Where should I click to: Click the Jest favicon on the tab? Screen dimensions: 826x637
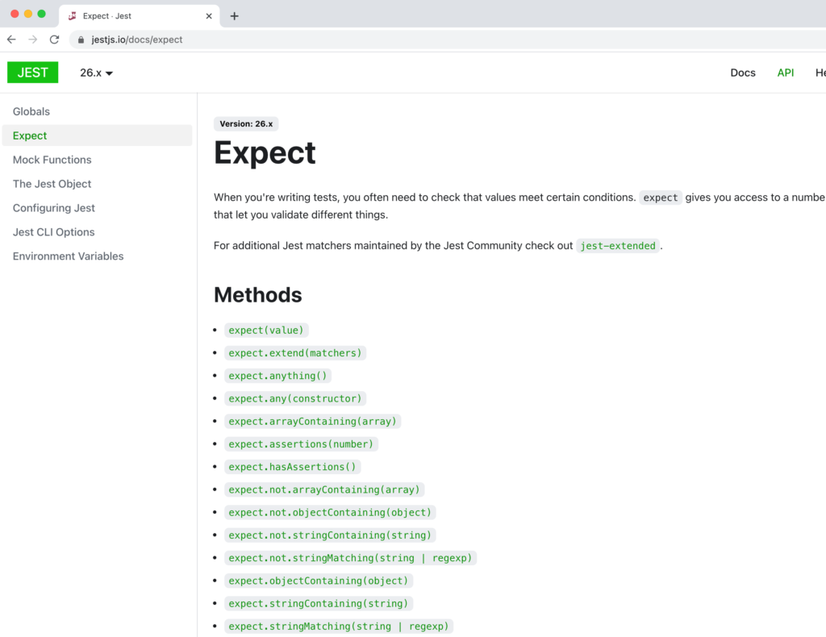pos(73,16)
